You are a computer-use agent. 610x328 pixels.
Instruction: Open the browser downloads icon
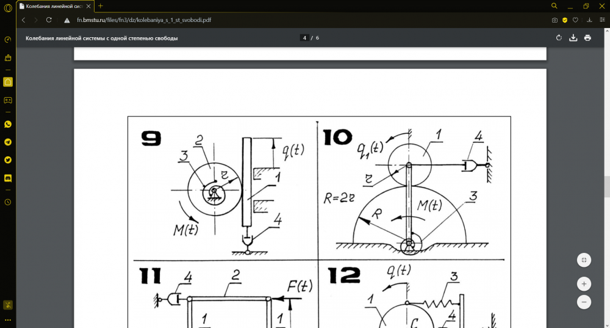[x=589, y=20]
